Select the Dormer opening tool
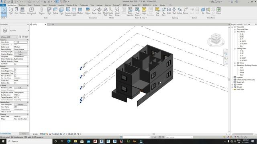The width and height of the screenshot is (257, 144). 186,11
